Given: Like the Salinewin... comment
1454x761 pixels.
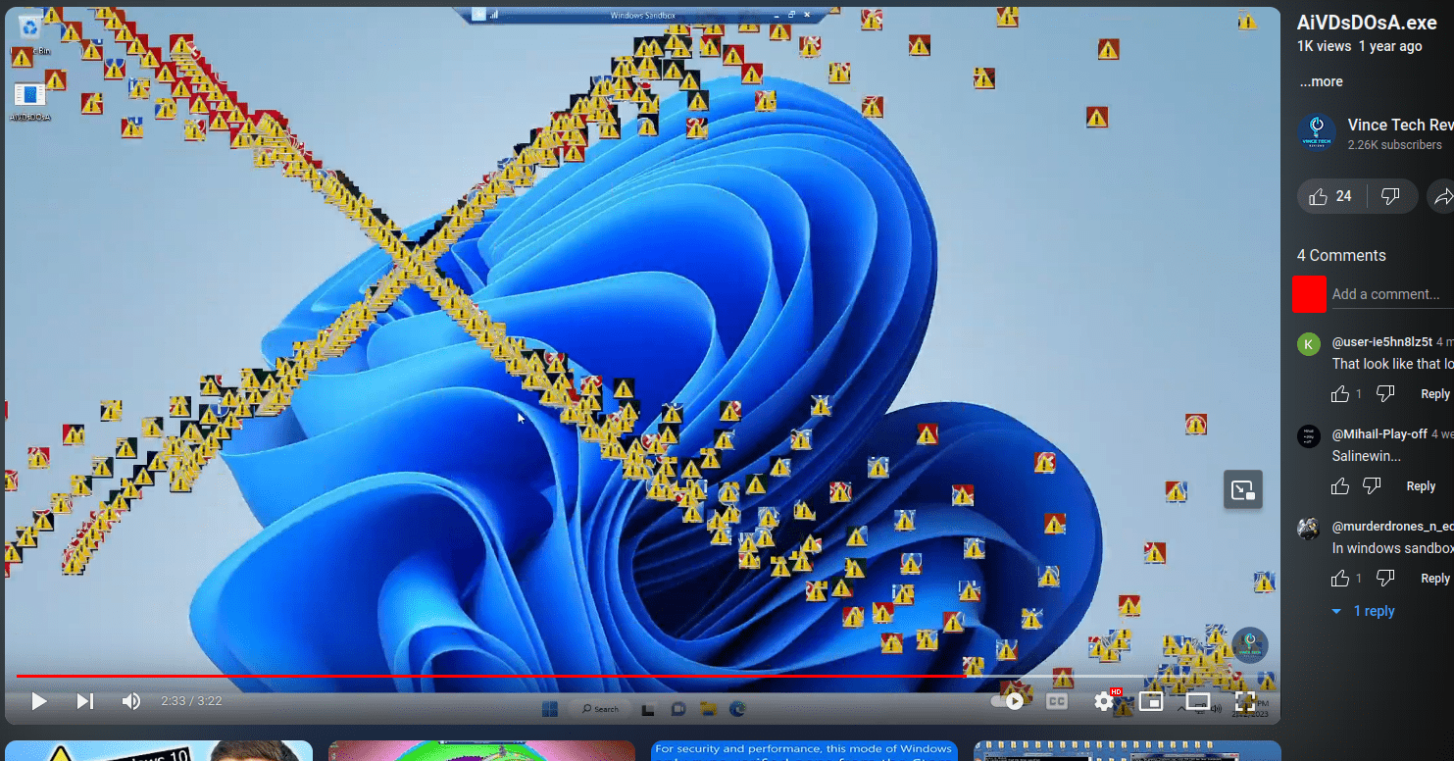Looking at the screenshot, I should [x=1340, y=486].
